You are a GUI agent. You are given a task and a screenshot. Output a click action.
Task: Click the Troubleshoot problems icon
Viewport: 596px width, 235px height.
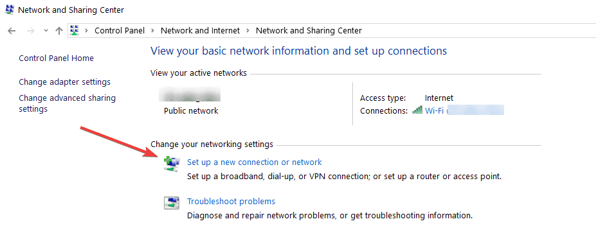point(172,203)
